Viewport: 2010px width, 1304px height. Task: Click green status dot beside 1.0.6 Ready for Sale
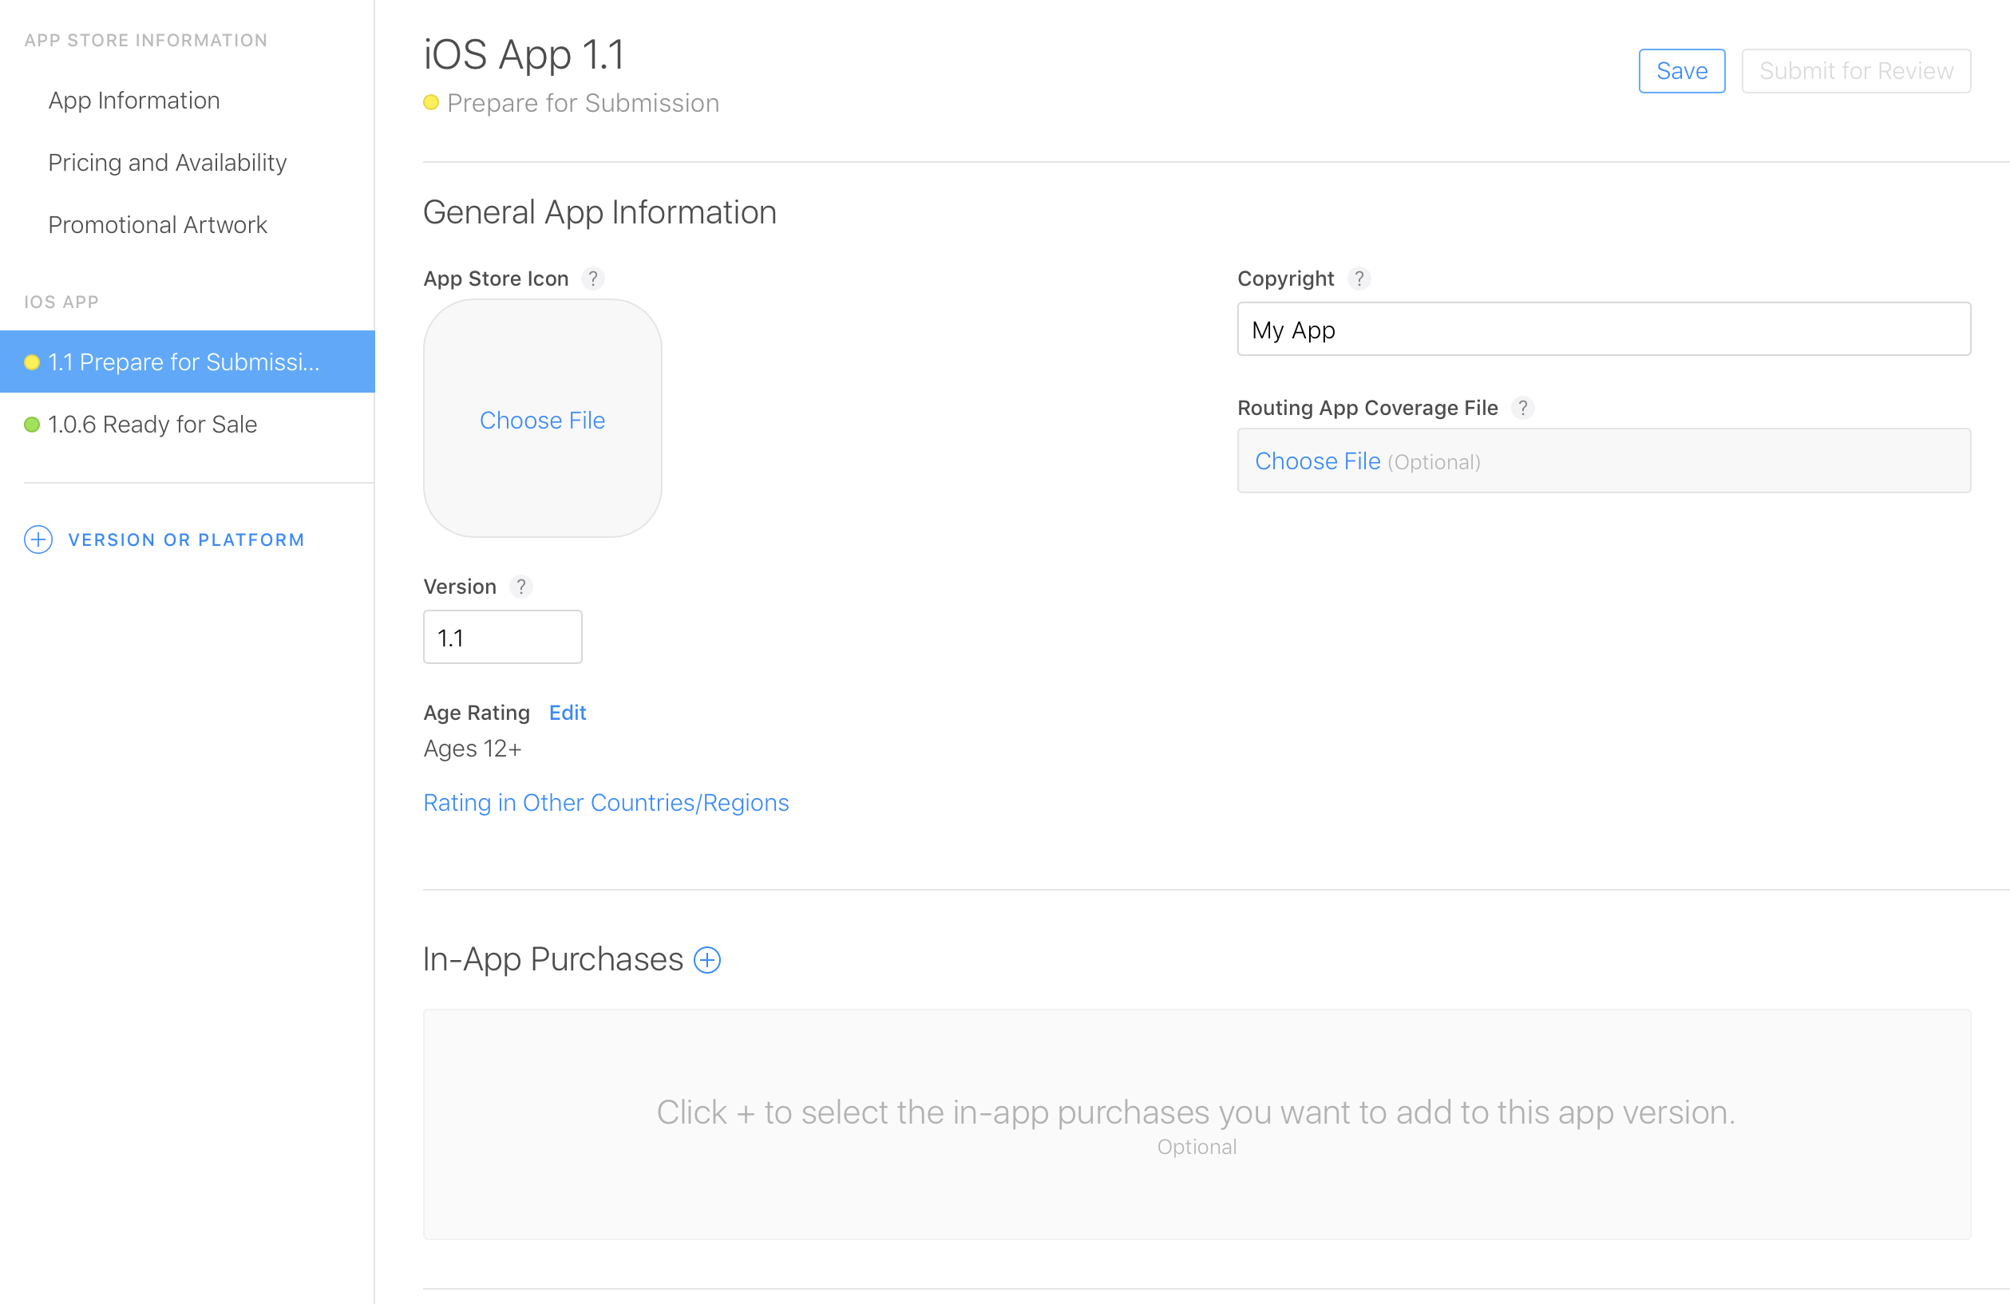pyautogui.click(x=32, y=425)
